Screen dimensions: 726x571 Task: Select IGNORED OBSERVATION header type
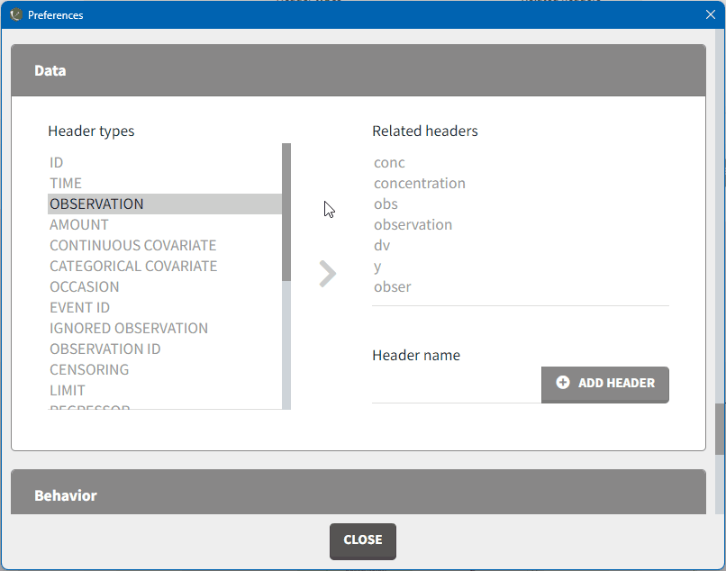(129, 329)
